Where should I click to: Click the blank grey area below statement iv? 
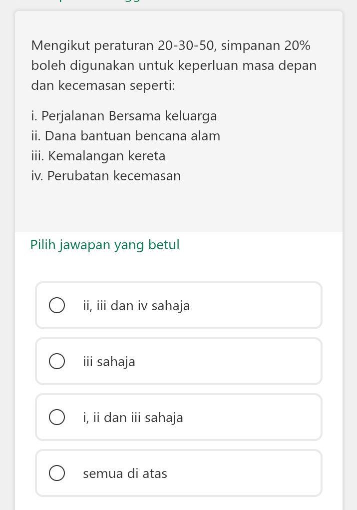178,207
